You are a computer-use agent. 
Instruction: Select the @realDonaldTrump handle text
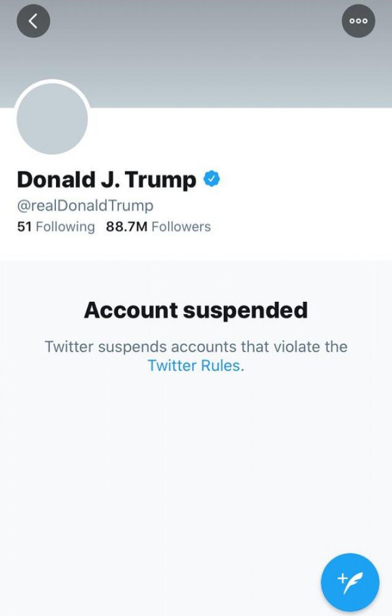85,205
